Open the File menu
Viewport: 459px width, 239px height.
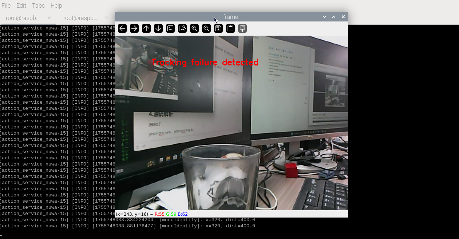pyautogui.click(x=6, y=5)
